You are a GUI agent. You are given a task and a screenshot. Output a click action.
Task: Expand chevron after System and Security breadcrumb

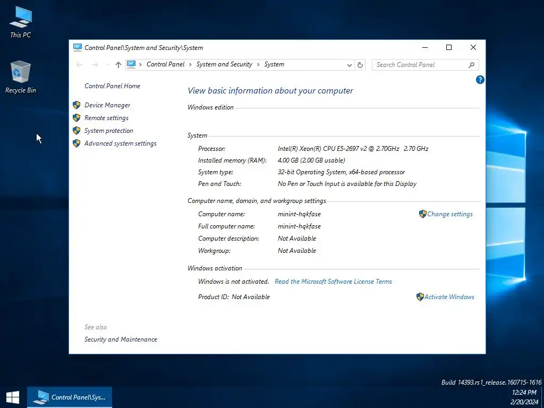click(258, 64)
